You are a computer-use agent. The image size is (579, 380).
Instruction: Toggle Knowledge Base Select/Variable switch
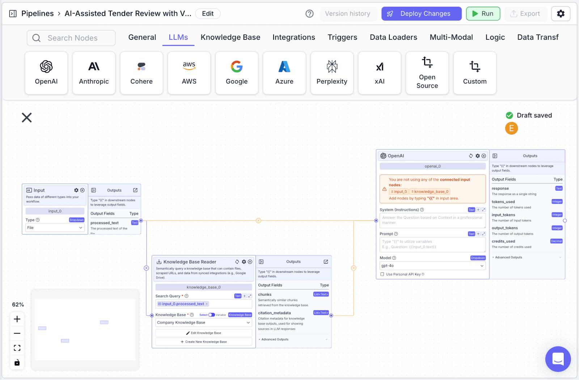point(212,315)
